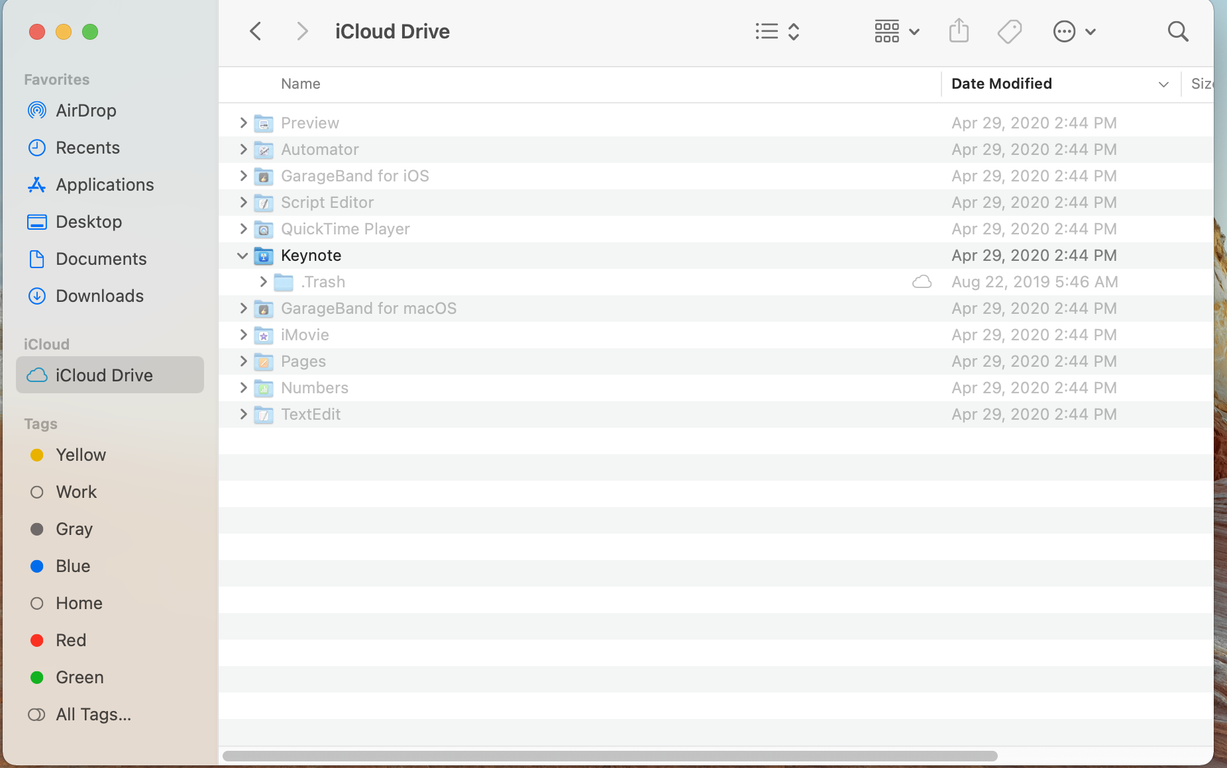The image size is (1227, 768).
Task: Click the Tags sidebar section heading
Action: click(x=40, y=424)
